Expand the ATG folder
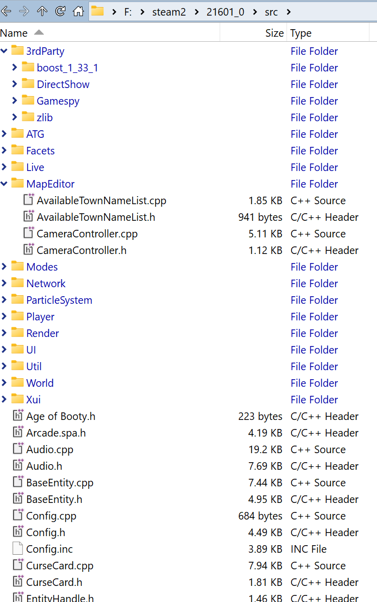Image resolution: width=377 pixels, height=602 pixels. (x=4, y=134)
